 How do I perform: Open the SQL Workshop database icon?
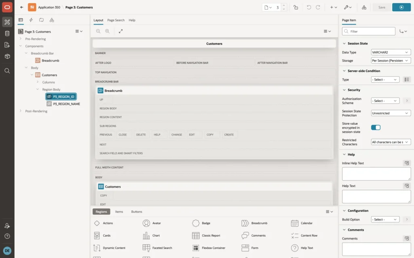7,33
